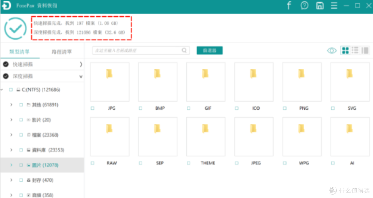Toggle the preview eye icon
Screen dimensions: 373x198
[332, 50]
